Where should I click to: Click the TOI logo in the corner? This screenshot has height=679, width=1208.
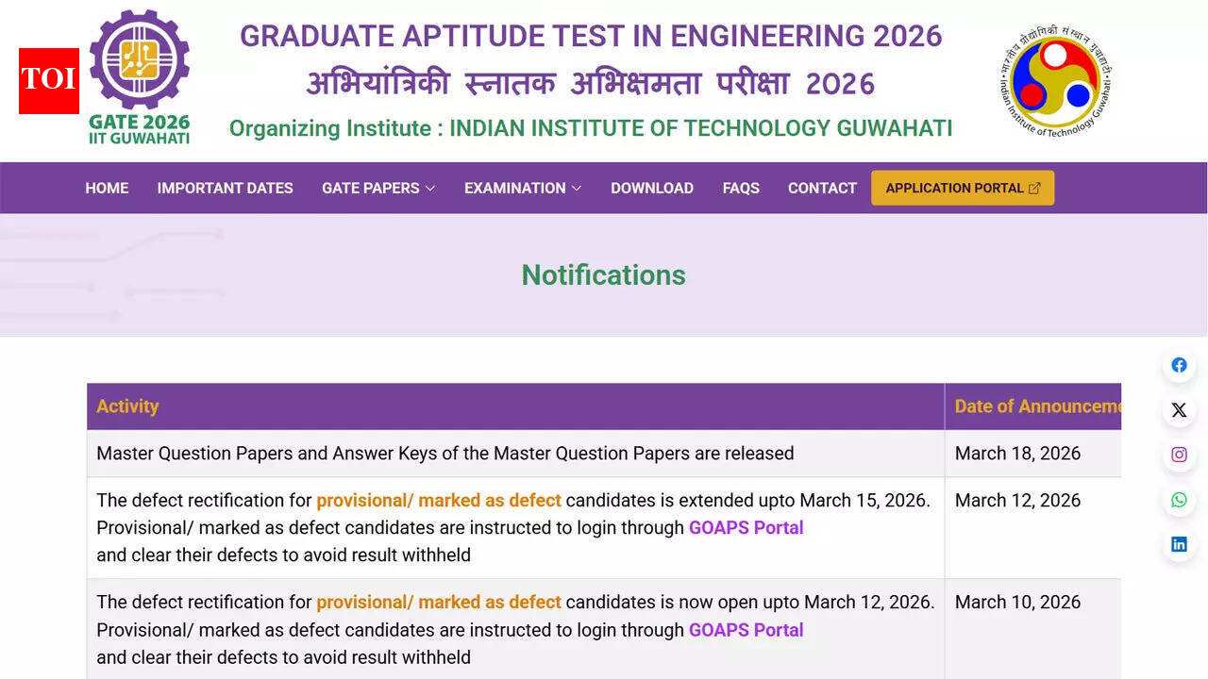pos(48,80)
